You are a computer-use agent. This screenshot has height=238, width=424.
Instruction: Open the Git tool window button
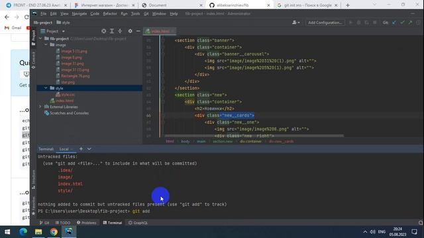tap(44, 223)
